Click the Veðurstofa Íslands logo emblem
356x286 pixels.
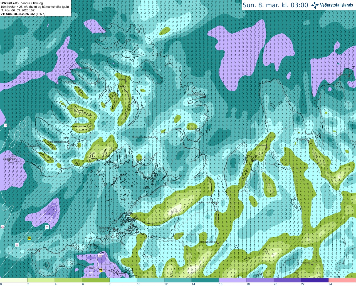pyautogui.click(x=315, y=5)
